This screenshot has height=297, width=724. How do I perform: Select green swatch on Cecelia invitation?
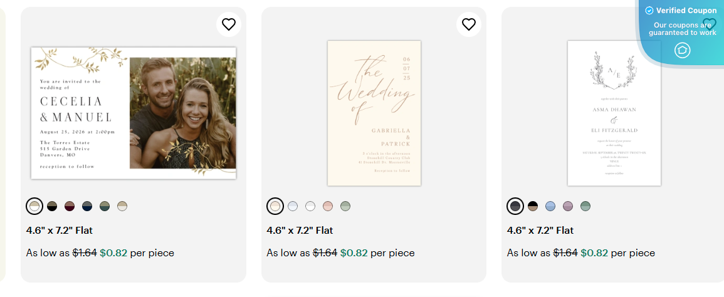pyautogui.click(x=105, y=206)
